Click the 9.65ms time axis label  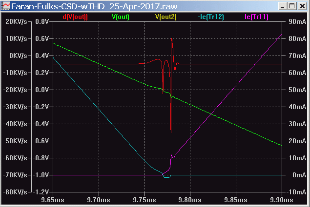53,200
